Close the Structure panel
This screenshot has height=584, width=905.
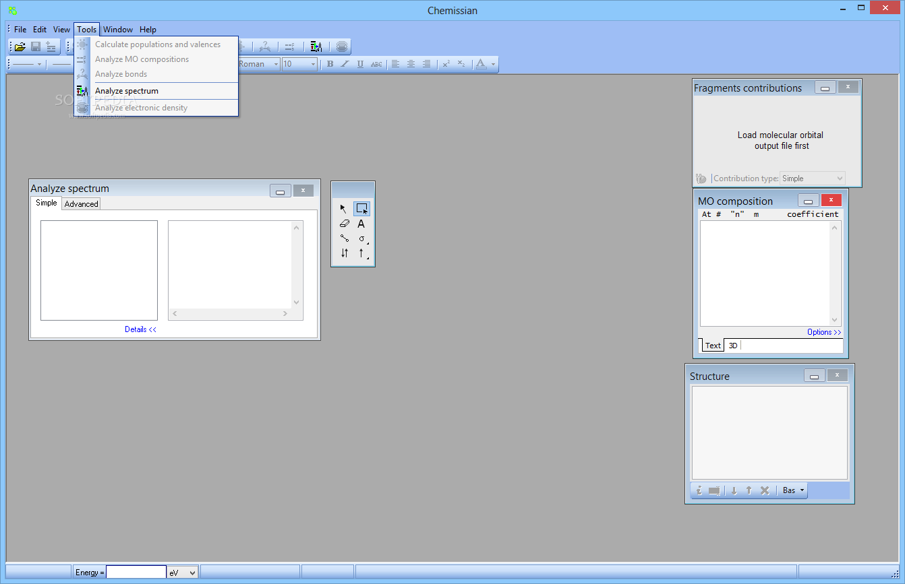point(837,375)
